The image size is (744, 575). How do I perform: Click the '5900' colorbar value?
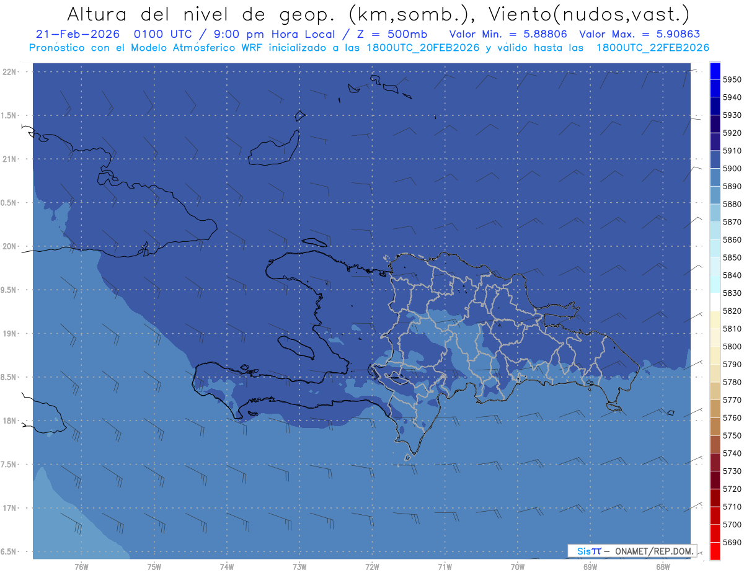click(x=732, y=169)
